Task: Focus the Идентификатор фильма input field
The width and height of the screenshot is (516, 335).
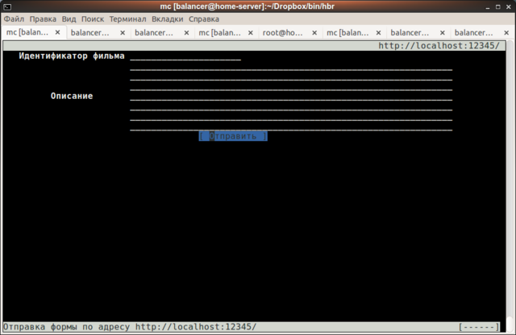Action: click(185, 56)
